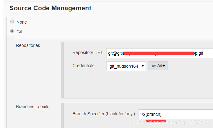Click the Source Code Management heading
213x128 pixels.
50,8
